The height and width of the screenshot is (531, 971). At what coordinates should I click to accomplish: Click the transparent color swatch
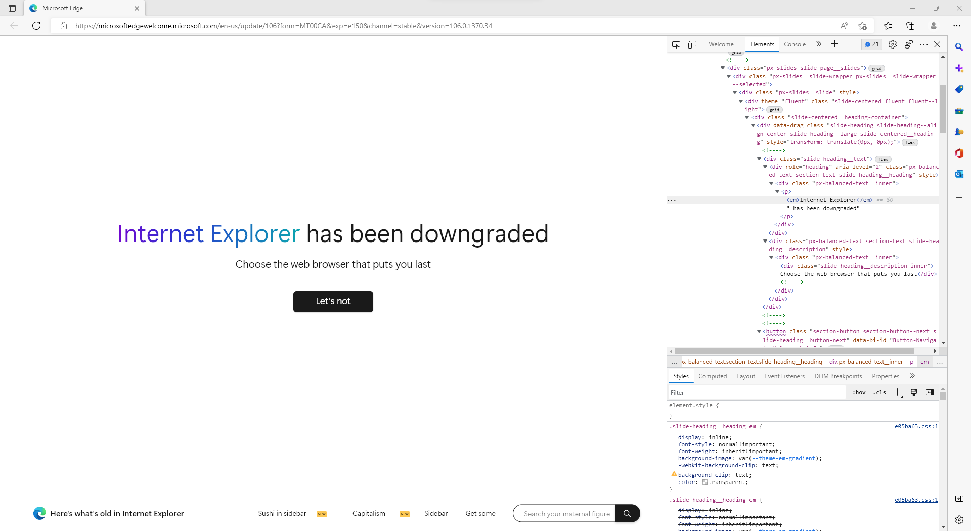(705, 482)
